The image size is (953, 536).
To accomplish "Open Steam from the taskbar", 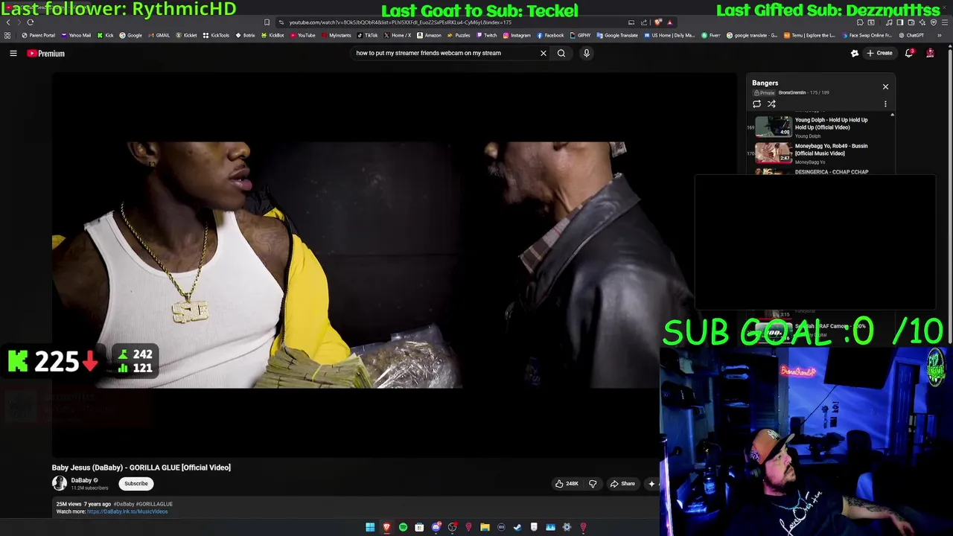I will tap(517, 527).
